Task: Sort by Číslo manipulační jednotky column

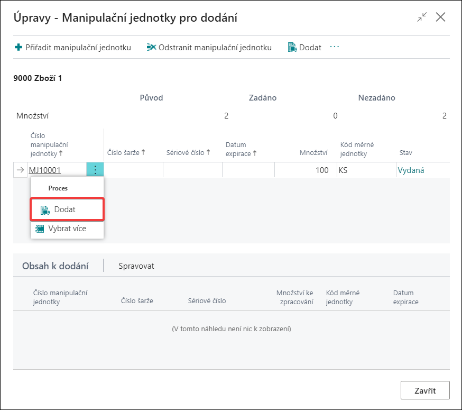Action: (49, 144)
